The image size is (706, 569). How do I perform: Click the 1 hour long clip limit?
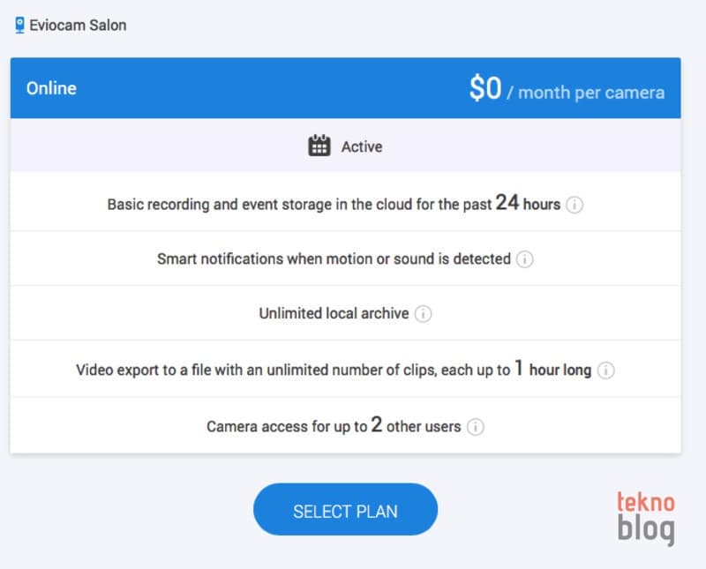553,370
